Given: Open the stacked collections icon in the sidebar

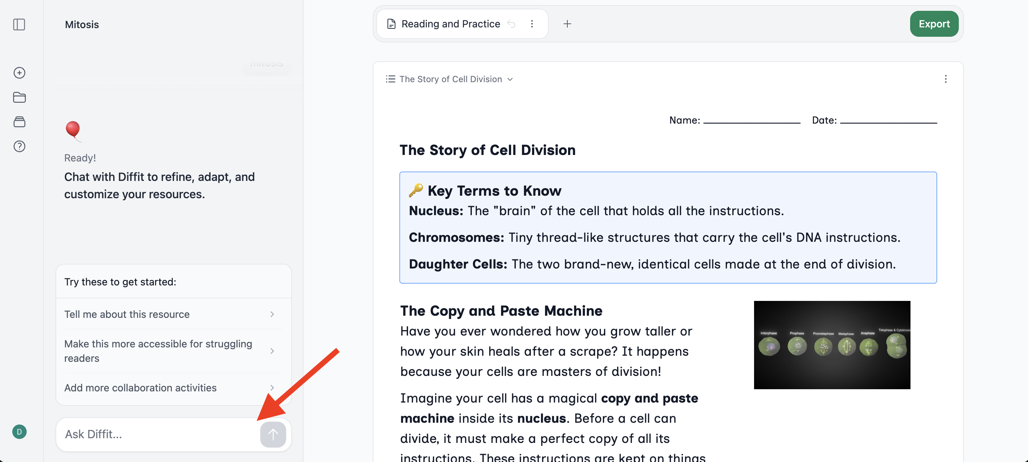Looking at the screenshot, I should (x=19, y=122).
